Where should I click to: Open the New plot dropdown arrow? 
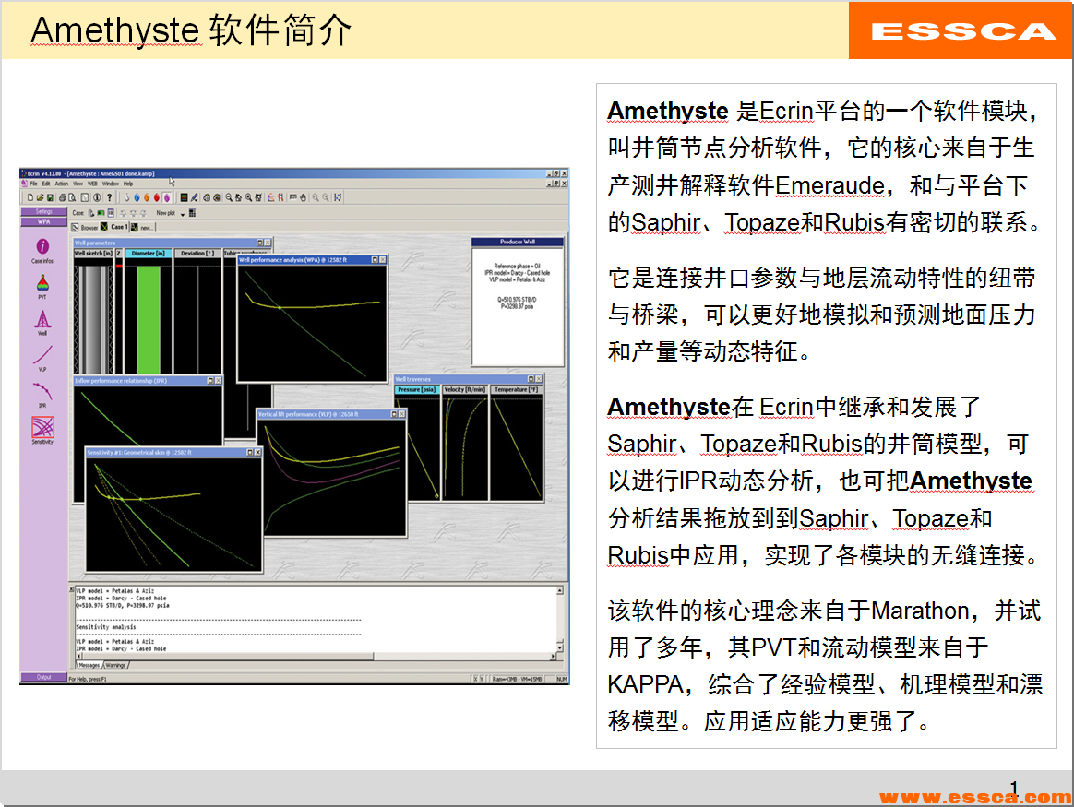(182, 214)
